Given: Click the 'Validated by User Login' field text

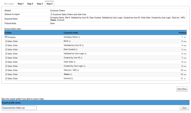Looking at the screenshot, I should 74,54.
